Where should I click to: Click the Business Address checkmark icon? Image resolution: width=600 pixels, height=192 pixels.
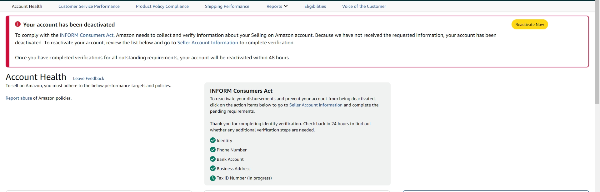(213, 168)
